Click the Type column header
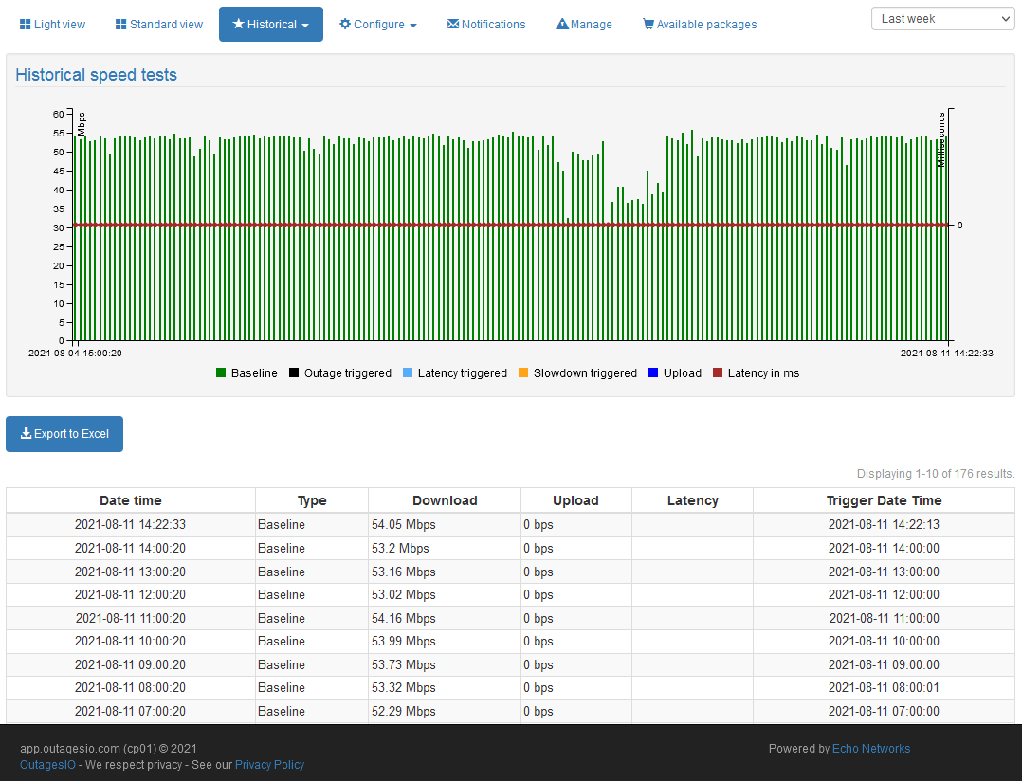1022x781 pixels. 312,500
